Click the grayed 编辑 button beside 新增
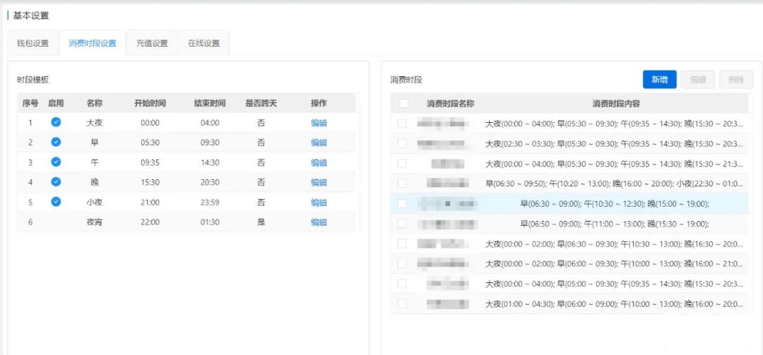This screenshot has width=763, height=355. [x=697, y=80]
